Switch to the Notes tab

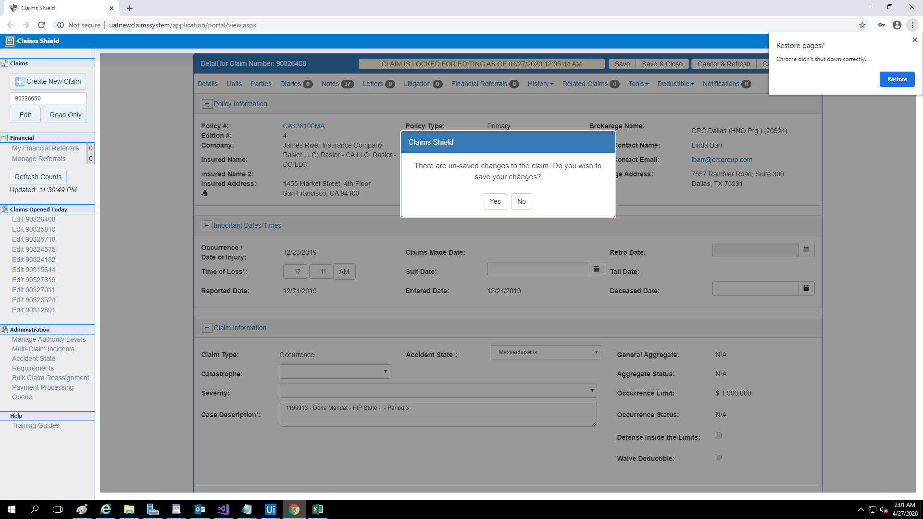point(337,84)
